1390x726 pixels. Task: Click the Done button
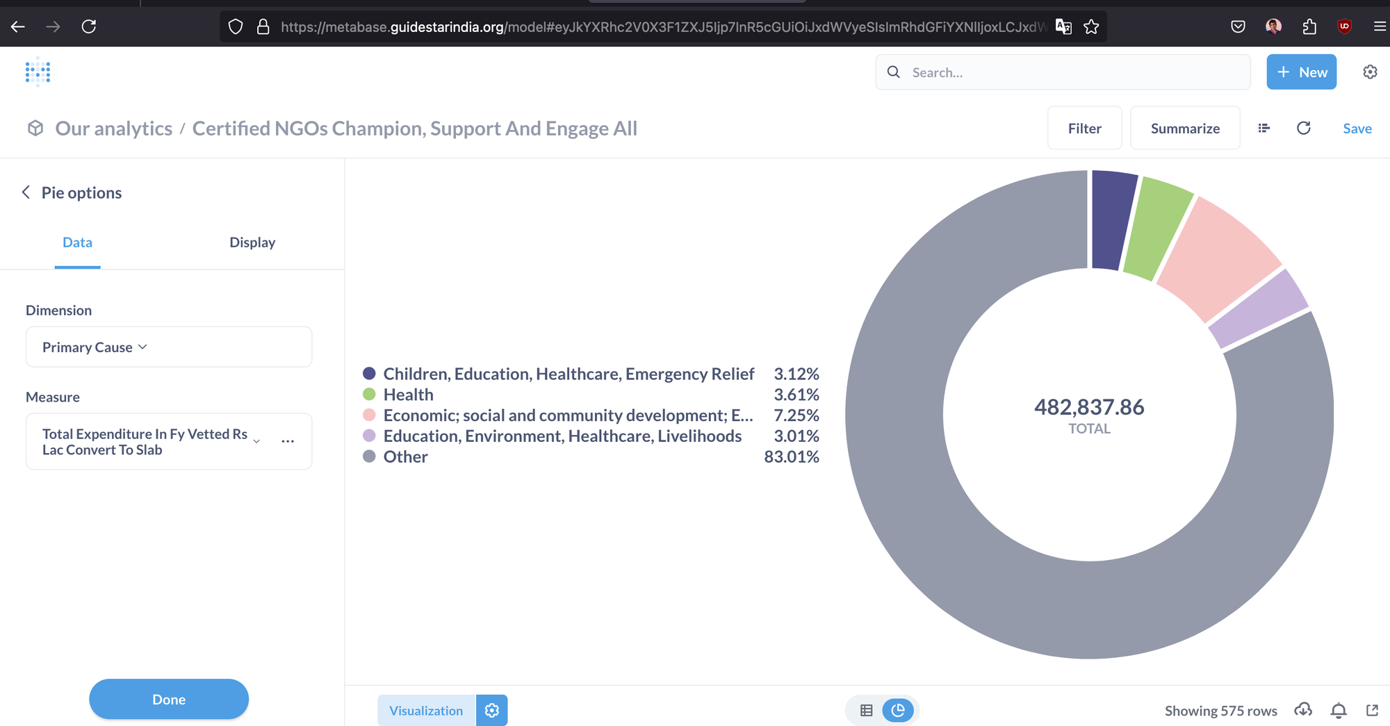[x=168, y=699]
